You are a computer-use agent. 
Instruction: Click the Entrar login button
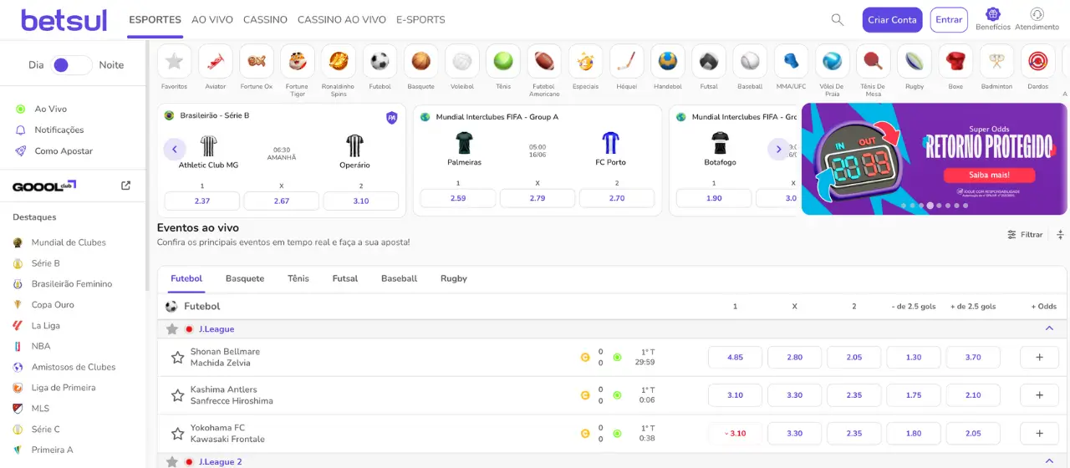949,20
